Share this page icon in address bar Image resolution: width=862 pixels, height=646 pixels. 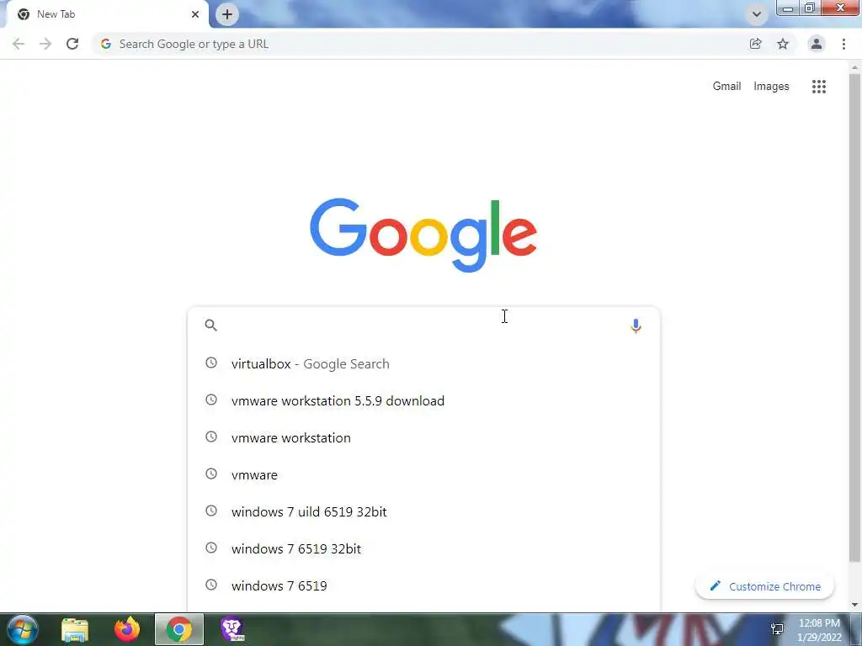click(x=756, y=44)
